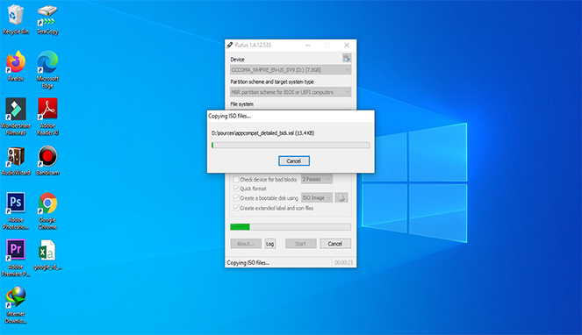Toggle the Quick format checkbox
This screenshot has height=335, width=582.
click(236, 189)
